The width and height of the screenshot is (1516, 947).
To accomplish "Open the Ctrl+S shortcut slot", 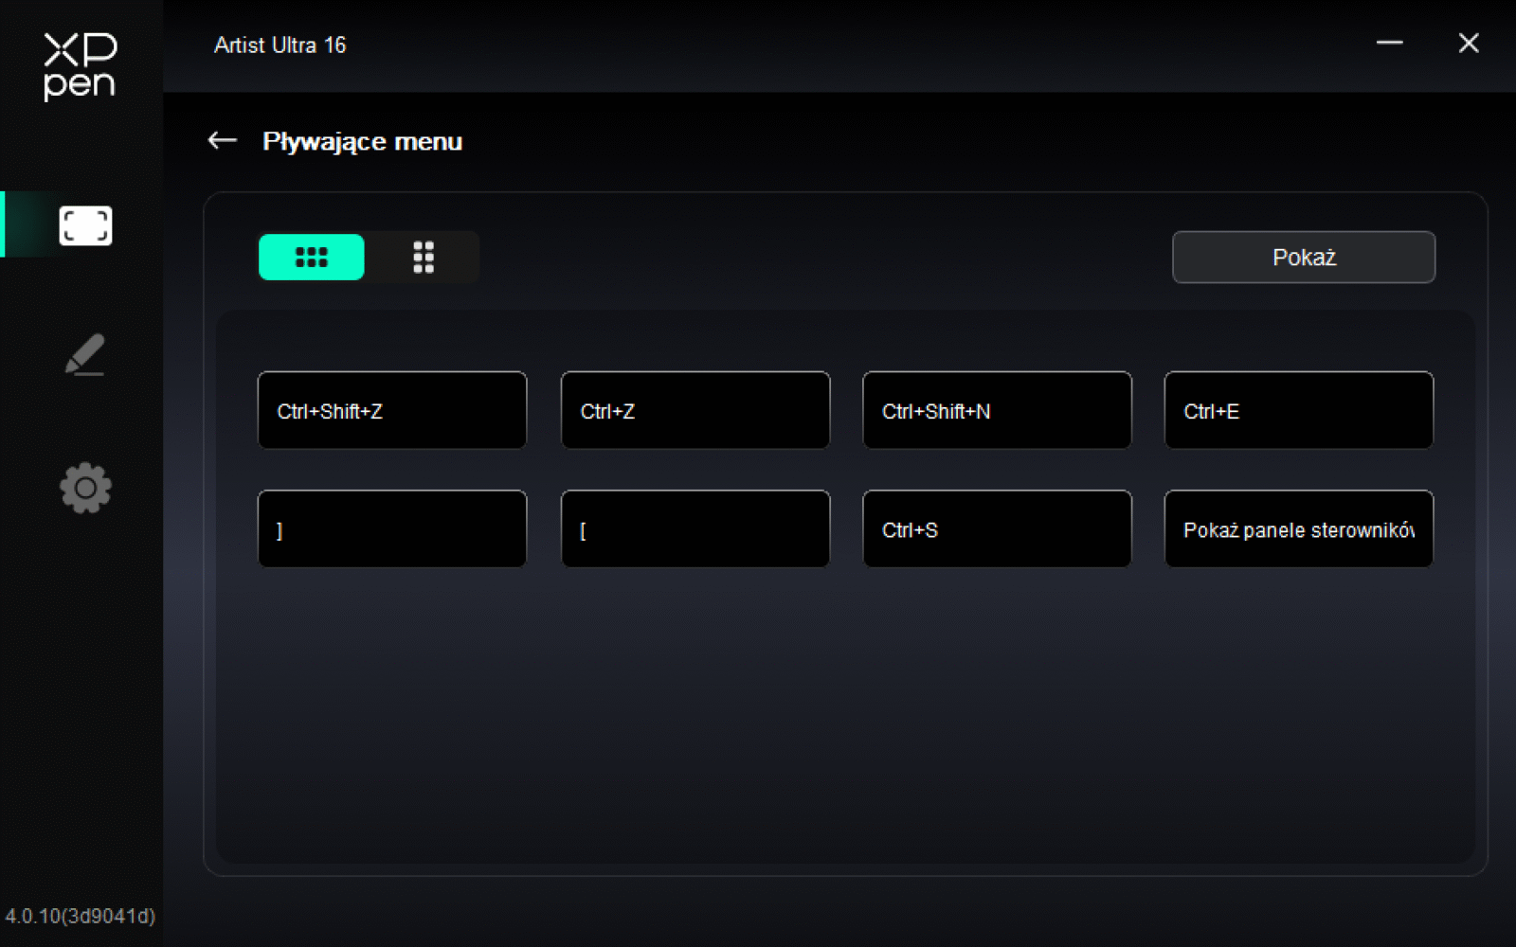I will pos(997,528).
